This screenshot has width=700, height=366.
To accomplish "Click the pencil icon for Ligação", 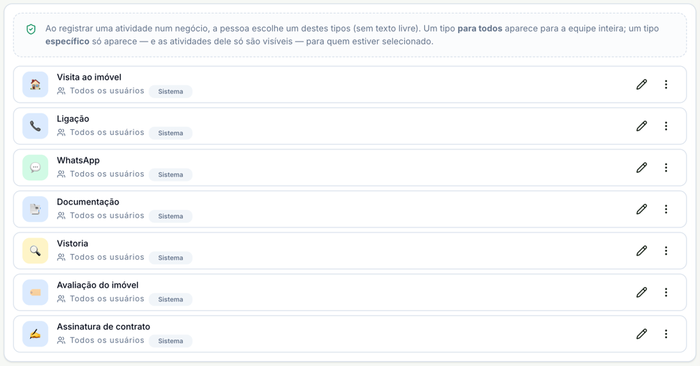I will click(642, 126).
